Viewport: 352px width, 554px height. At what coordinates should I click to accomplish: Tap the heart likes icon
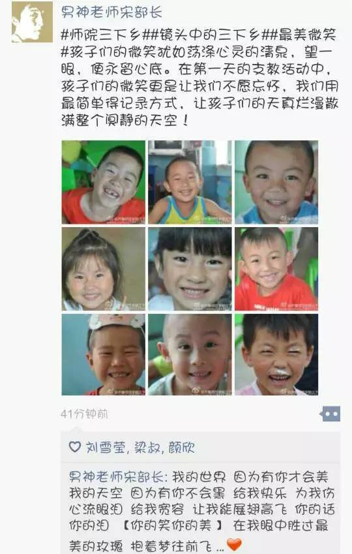point(74,447)
